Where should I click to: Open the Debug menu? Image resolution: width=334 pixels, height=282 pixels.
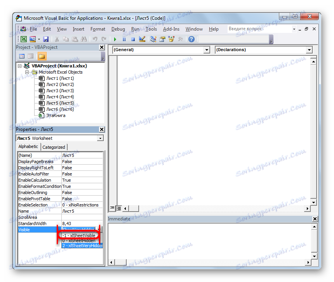pos(118,29)
